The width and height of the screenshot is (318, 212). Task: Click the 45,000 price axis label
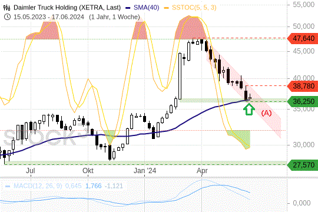tap(304, 51)
